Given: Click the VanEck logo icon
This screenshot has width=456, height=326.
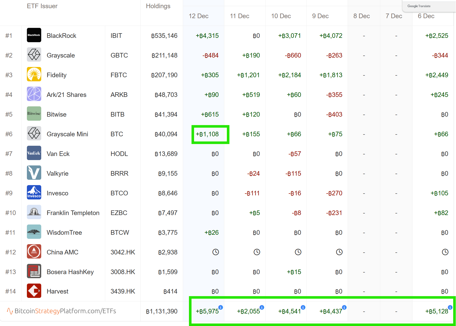Looking at the screenshot, I should (x=34, y=153).
